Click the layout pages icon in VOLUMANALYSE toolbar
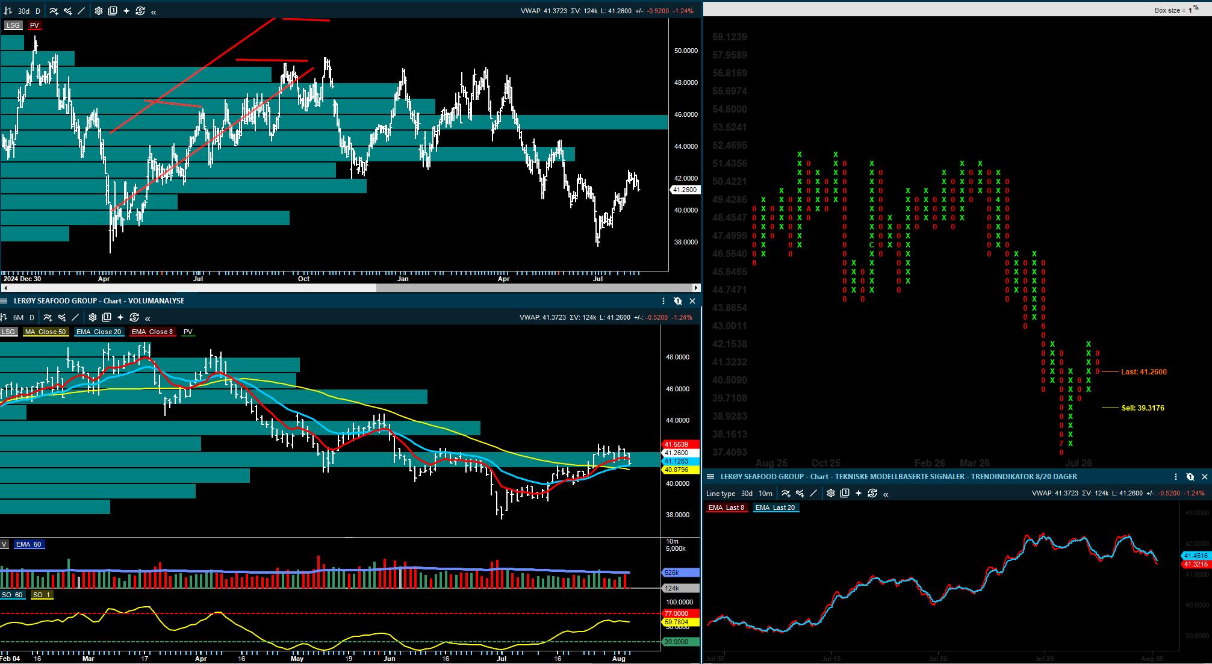 107,317
